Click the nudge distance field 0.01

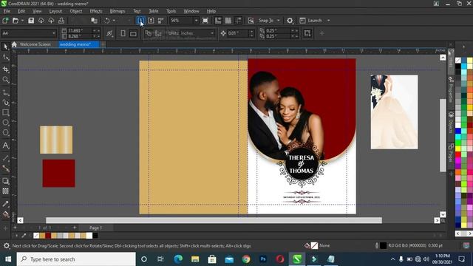coord(237,33)
